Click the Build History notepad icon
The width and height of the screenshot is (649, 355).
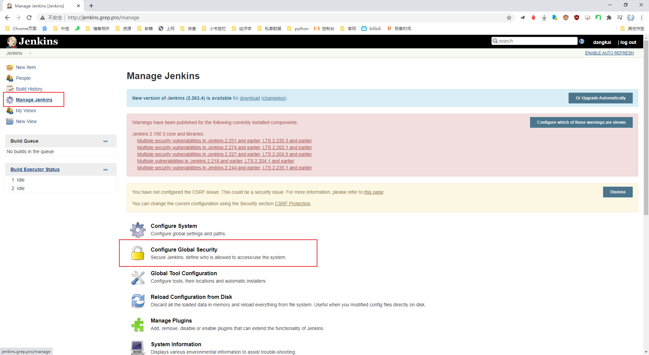pyautogui.click(x=10, y=89)
